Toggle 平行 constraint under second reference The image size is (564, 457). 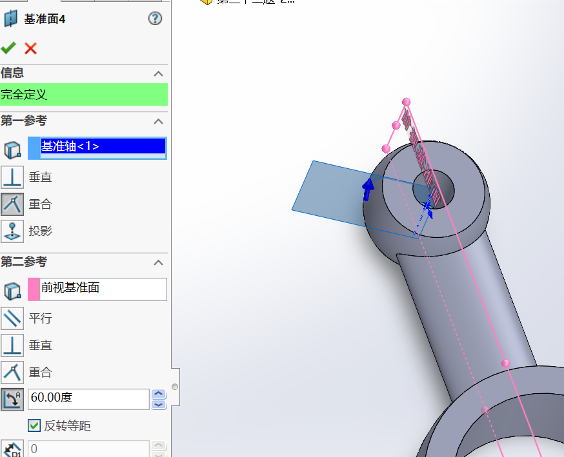pos(12,318)
